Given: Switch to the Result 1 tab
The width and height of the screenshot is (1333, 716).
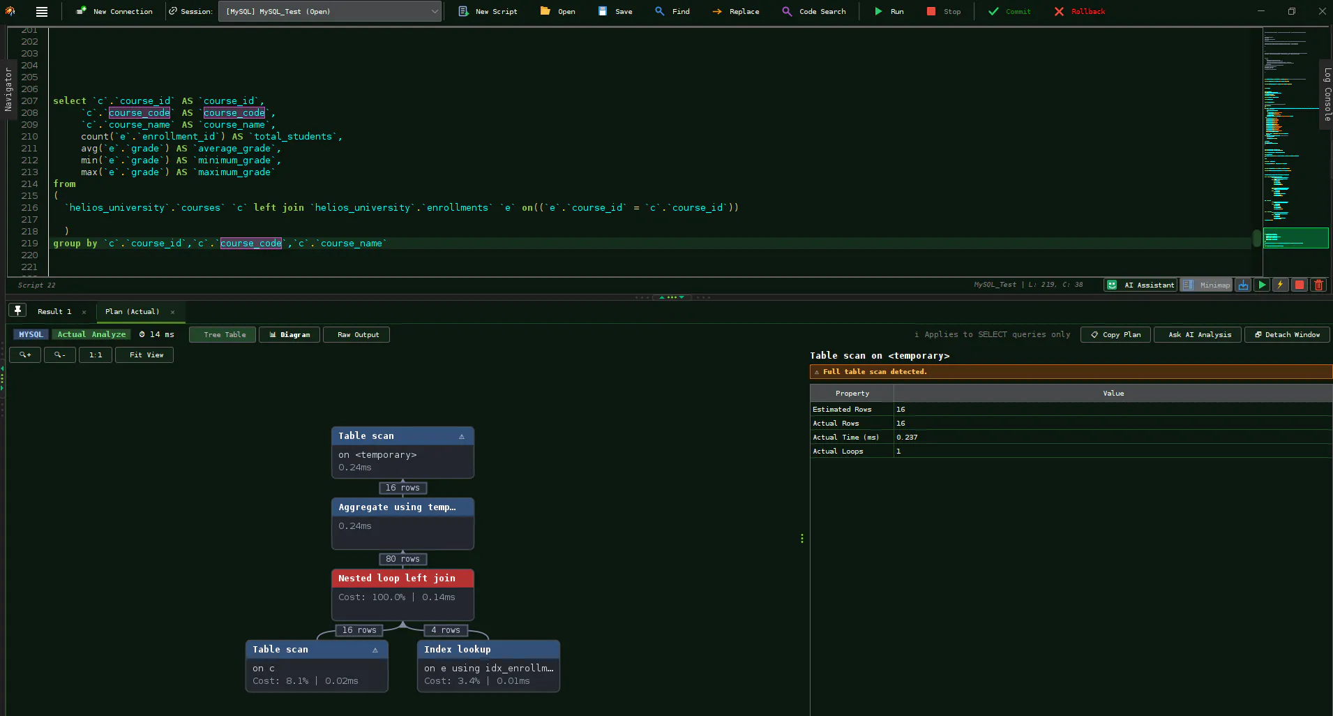Looking at the screenshot, I should click(x=54, y=311).
